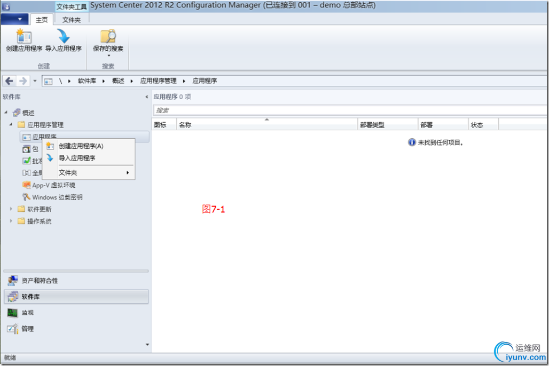Open the 文件夹 submenu in context menu
Screen dimensions: 549x366
(89, 172)
